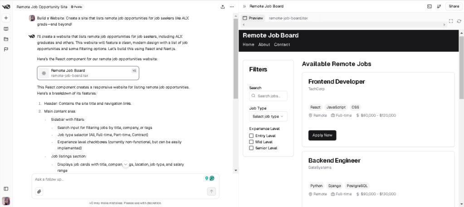Click the new chat plus icon
The width and height of the screenshot is (464, 207).
click(x=6, y=18)
